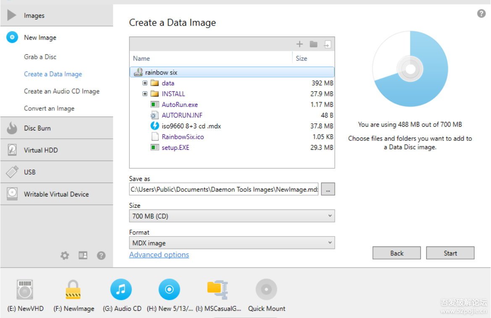Viewport: 491px width, 318px height.
Task: Click the Back button
Action: (x=396, y=253)
